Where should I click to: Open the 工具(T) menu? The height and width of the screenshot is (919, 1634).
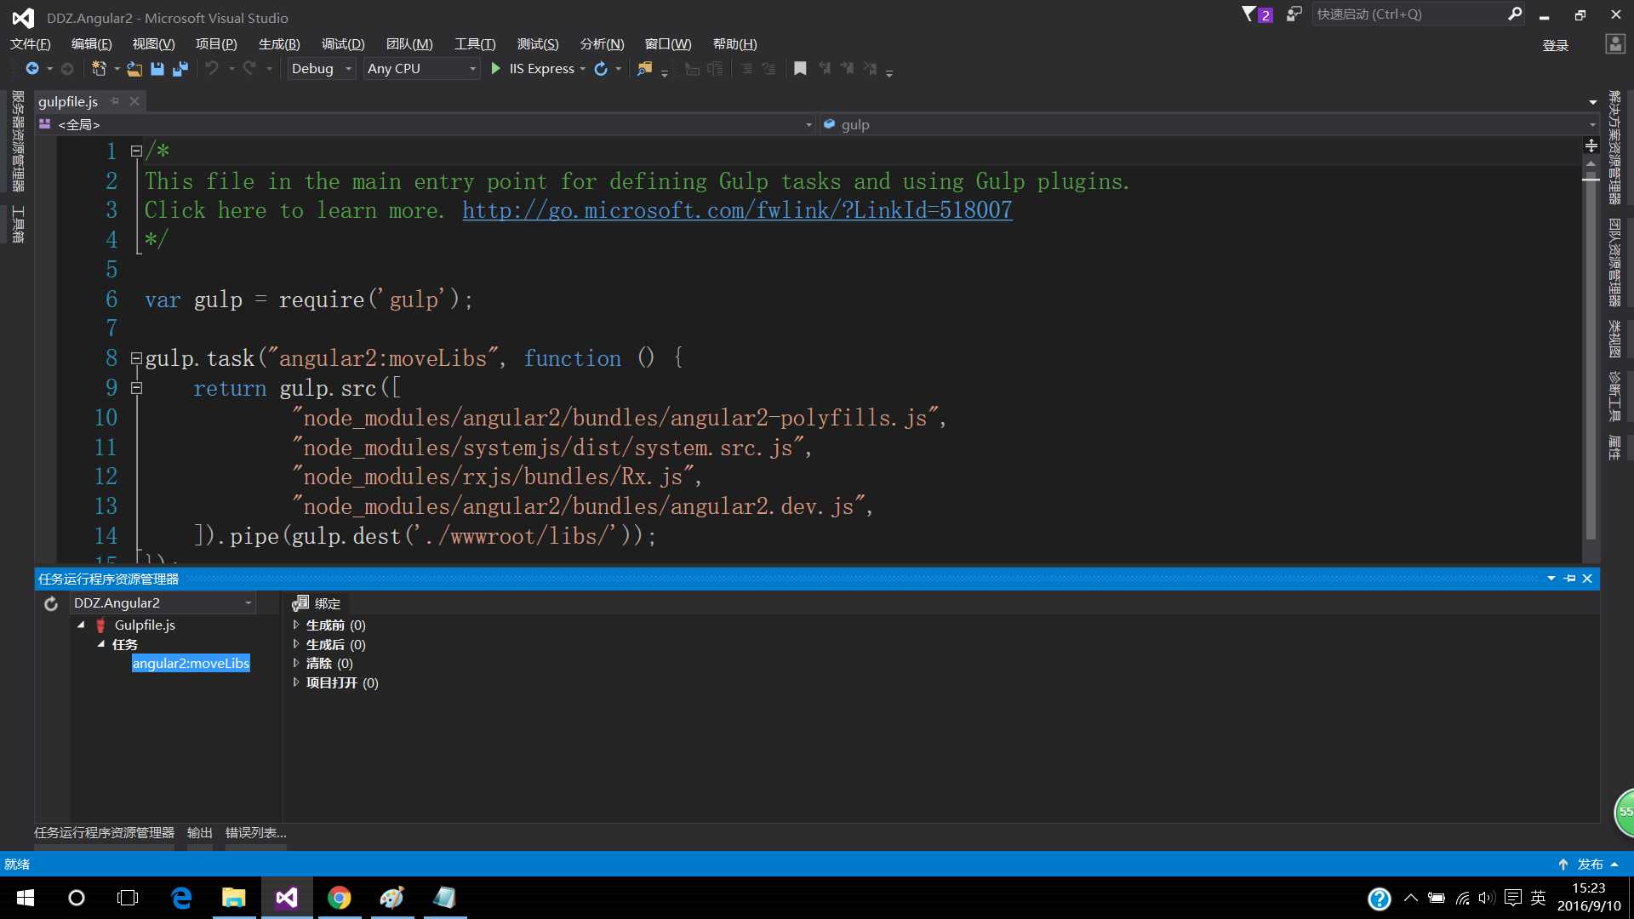[475, 44]
